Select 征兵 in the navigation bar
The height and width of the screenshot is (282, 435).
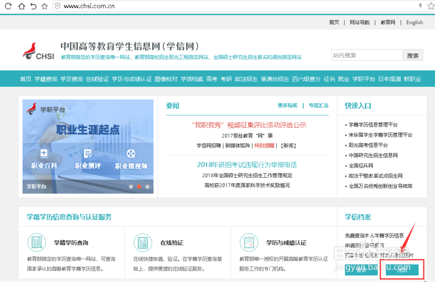coord(329,79)
